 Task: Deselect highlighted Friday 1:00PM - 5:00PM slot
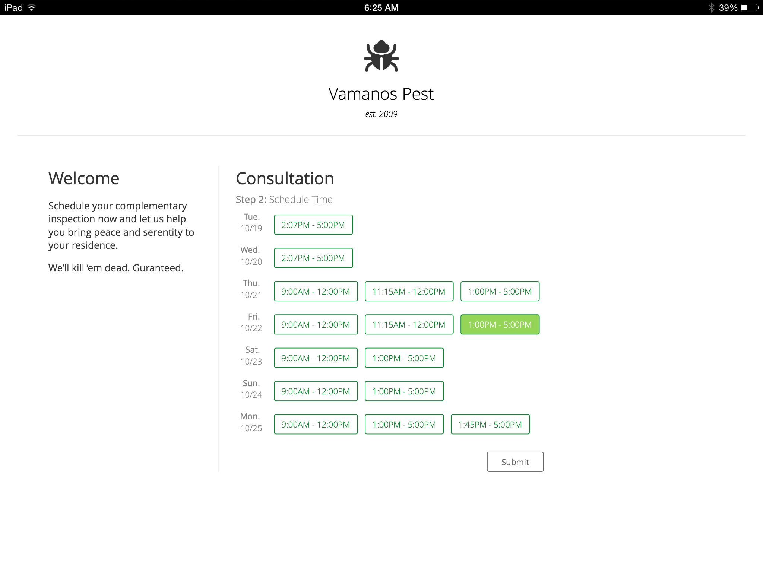click(x=500, y=324)
